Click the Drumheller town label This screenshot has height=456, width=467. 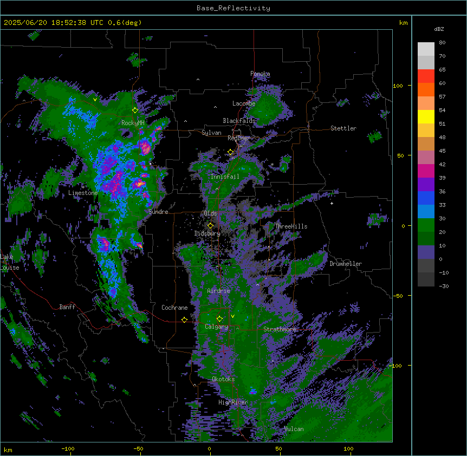click(x=346, y=264)
